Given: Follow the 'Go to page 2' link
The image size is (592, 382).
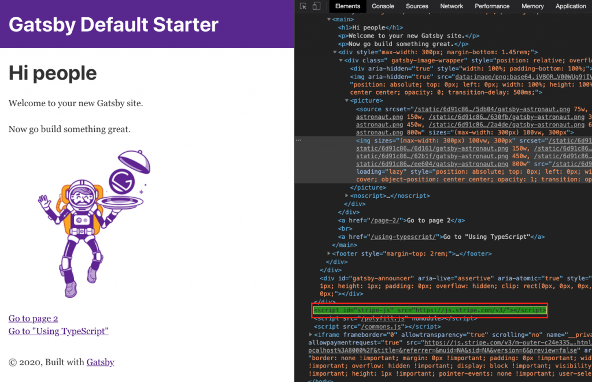Looking at the screenshot, I should [33, 319].
